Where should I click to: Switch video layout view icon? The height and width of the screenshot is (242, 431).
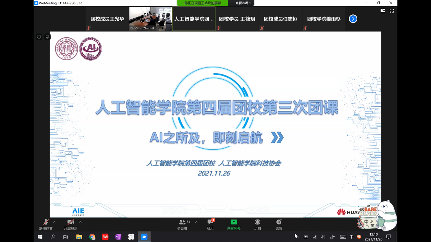(x=383, y=11)
